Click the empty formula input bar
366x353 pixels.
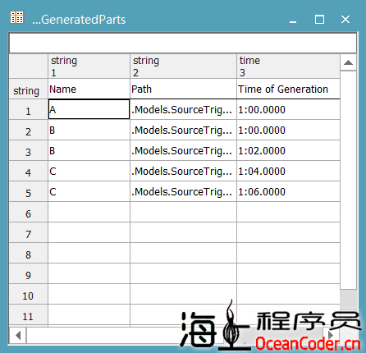point(183,43)
